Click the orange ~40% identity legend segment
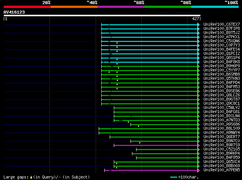 pos(74,7)
